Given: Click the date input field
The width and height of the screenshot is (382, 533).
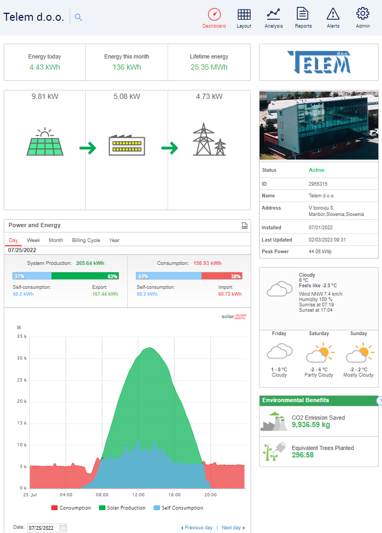Looking at the screenshot, I should [x=43, y=528].
